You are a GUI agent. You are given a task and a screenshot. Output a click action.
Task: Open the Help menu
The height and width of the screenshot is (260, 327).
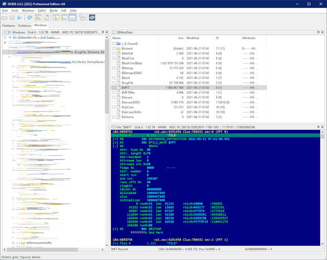pyautogui.click(x=73, y=11)
